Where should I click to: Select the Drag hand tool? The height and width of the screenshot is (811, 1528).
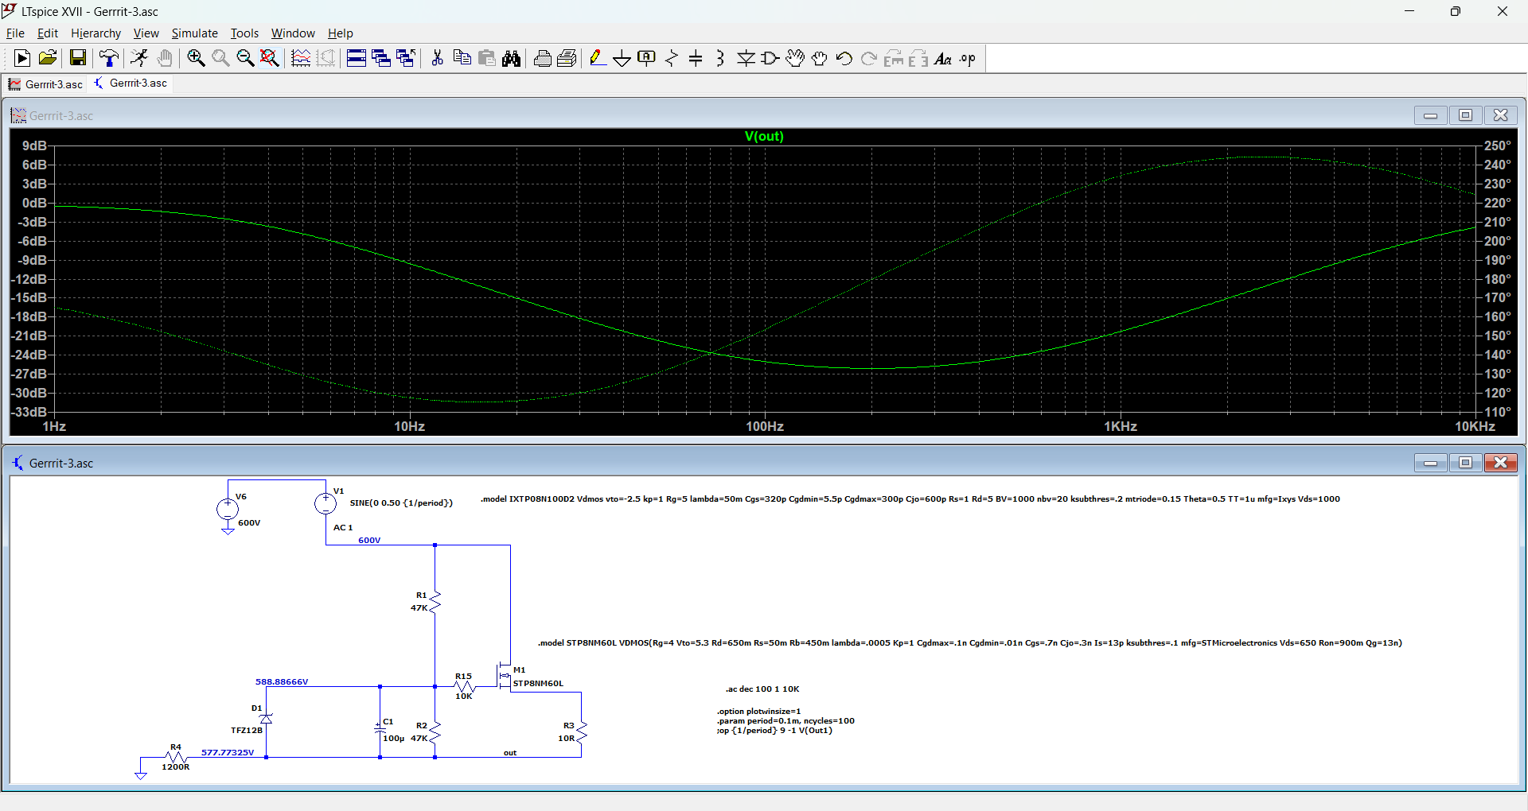click(x=820, y=58)
